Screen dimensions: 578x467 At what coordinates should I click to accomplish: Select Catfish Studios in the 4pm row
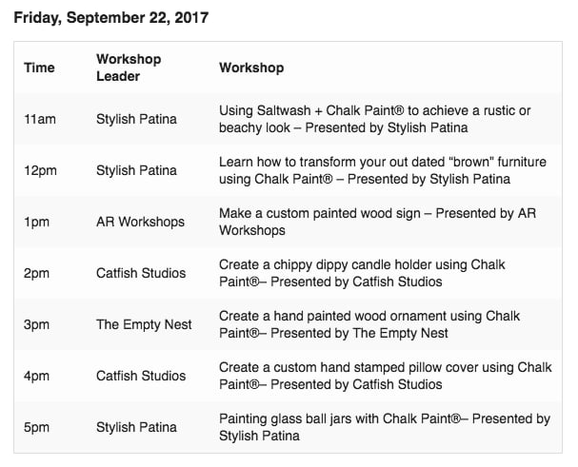(x=141, y=376)
